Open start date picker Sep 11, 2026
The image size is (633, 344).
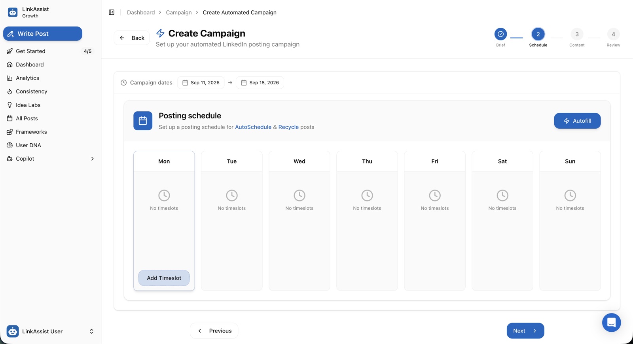pos(201,83)
